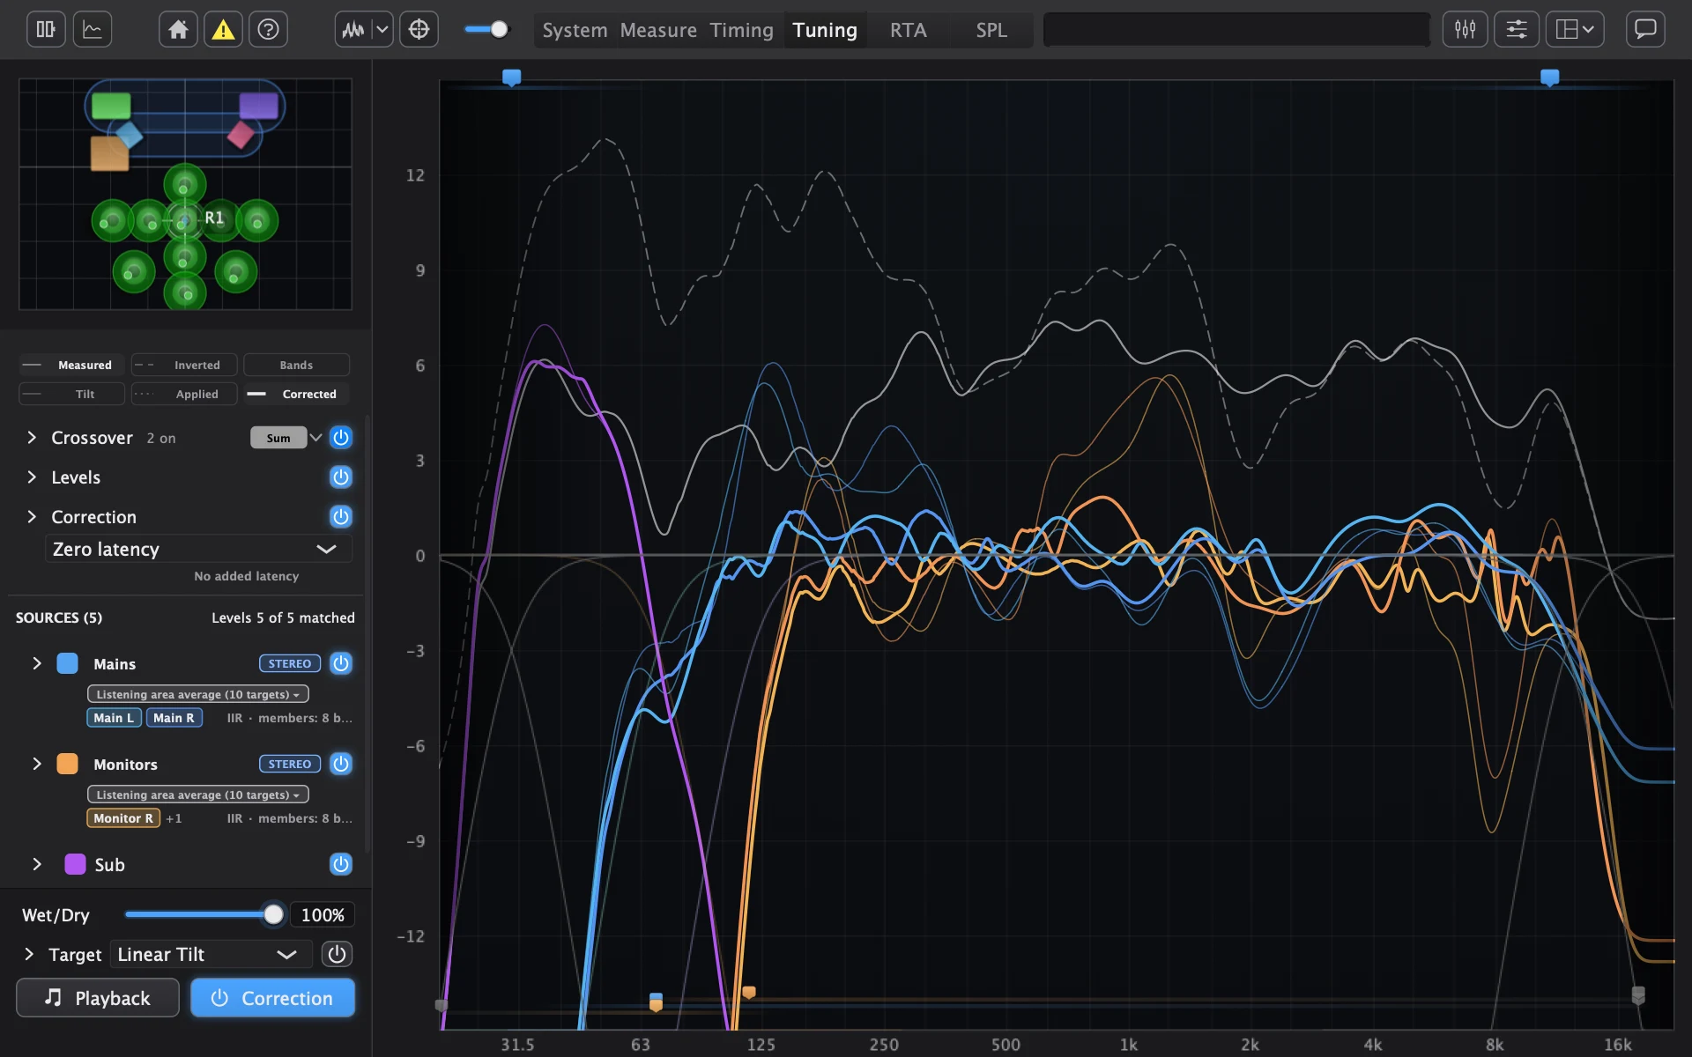This screenshot has width=1692, height=1057.
Task: Switch to the RTA tab
Action: pos(908,30)
